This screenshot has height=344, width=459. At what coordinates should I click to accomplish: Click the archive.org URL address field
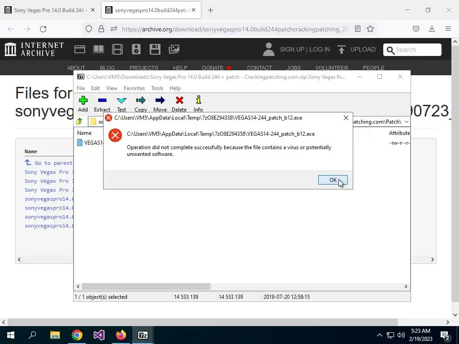pyautogui.click(x=235, y=29)
